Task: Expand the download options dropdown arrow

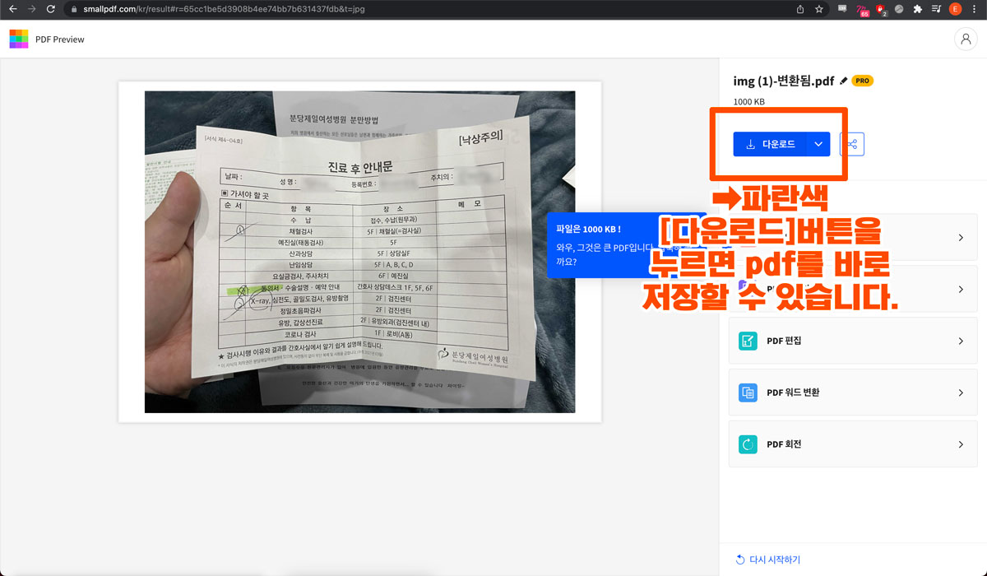Action: tap(818, 144)
